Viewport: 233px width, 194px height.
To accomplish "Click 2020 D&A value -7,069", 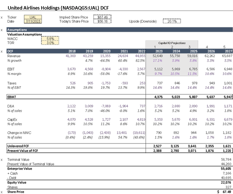I will [106, 106].
